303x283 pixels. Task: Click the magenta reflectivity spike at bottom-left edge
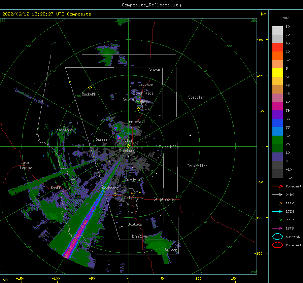coord(67,255)
